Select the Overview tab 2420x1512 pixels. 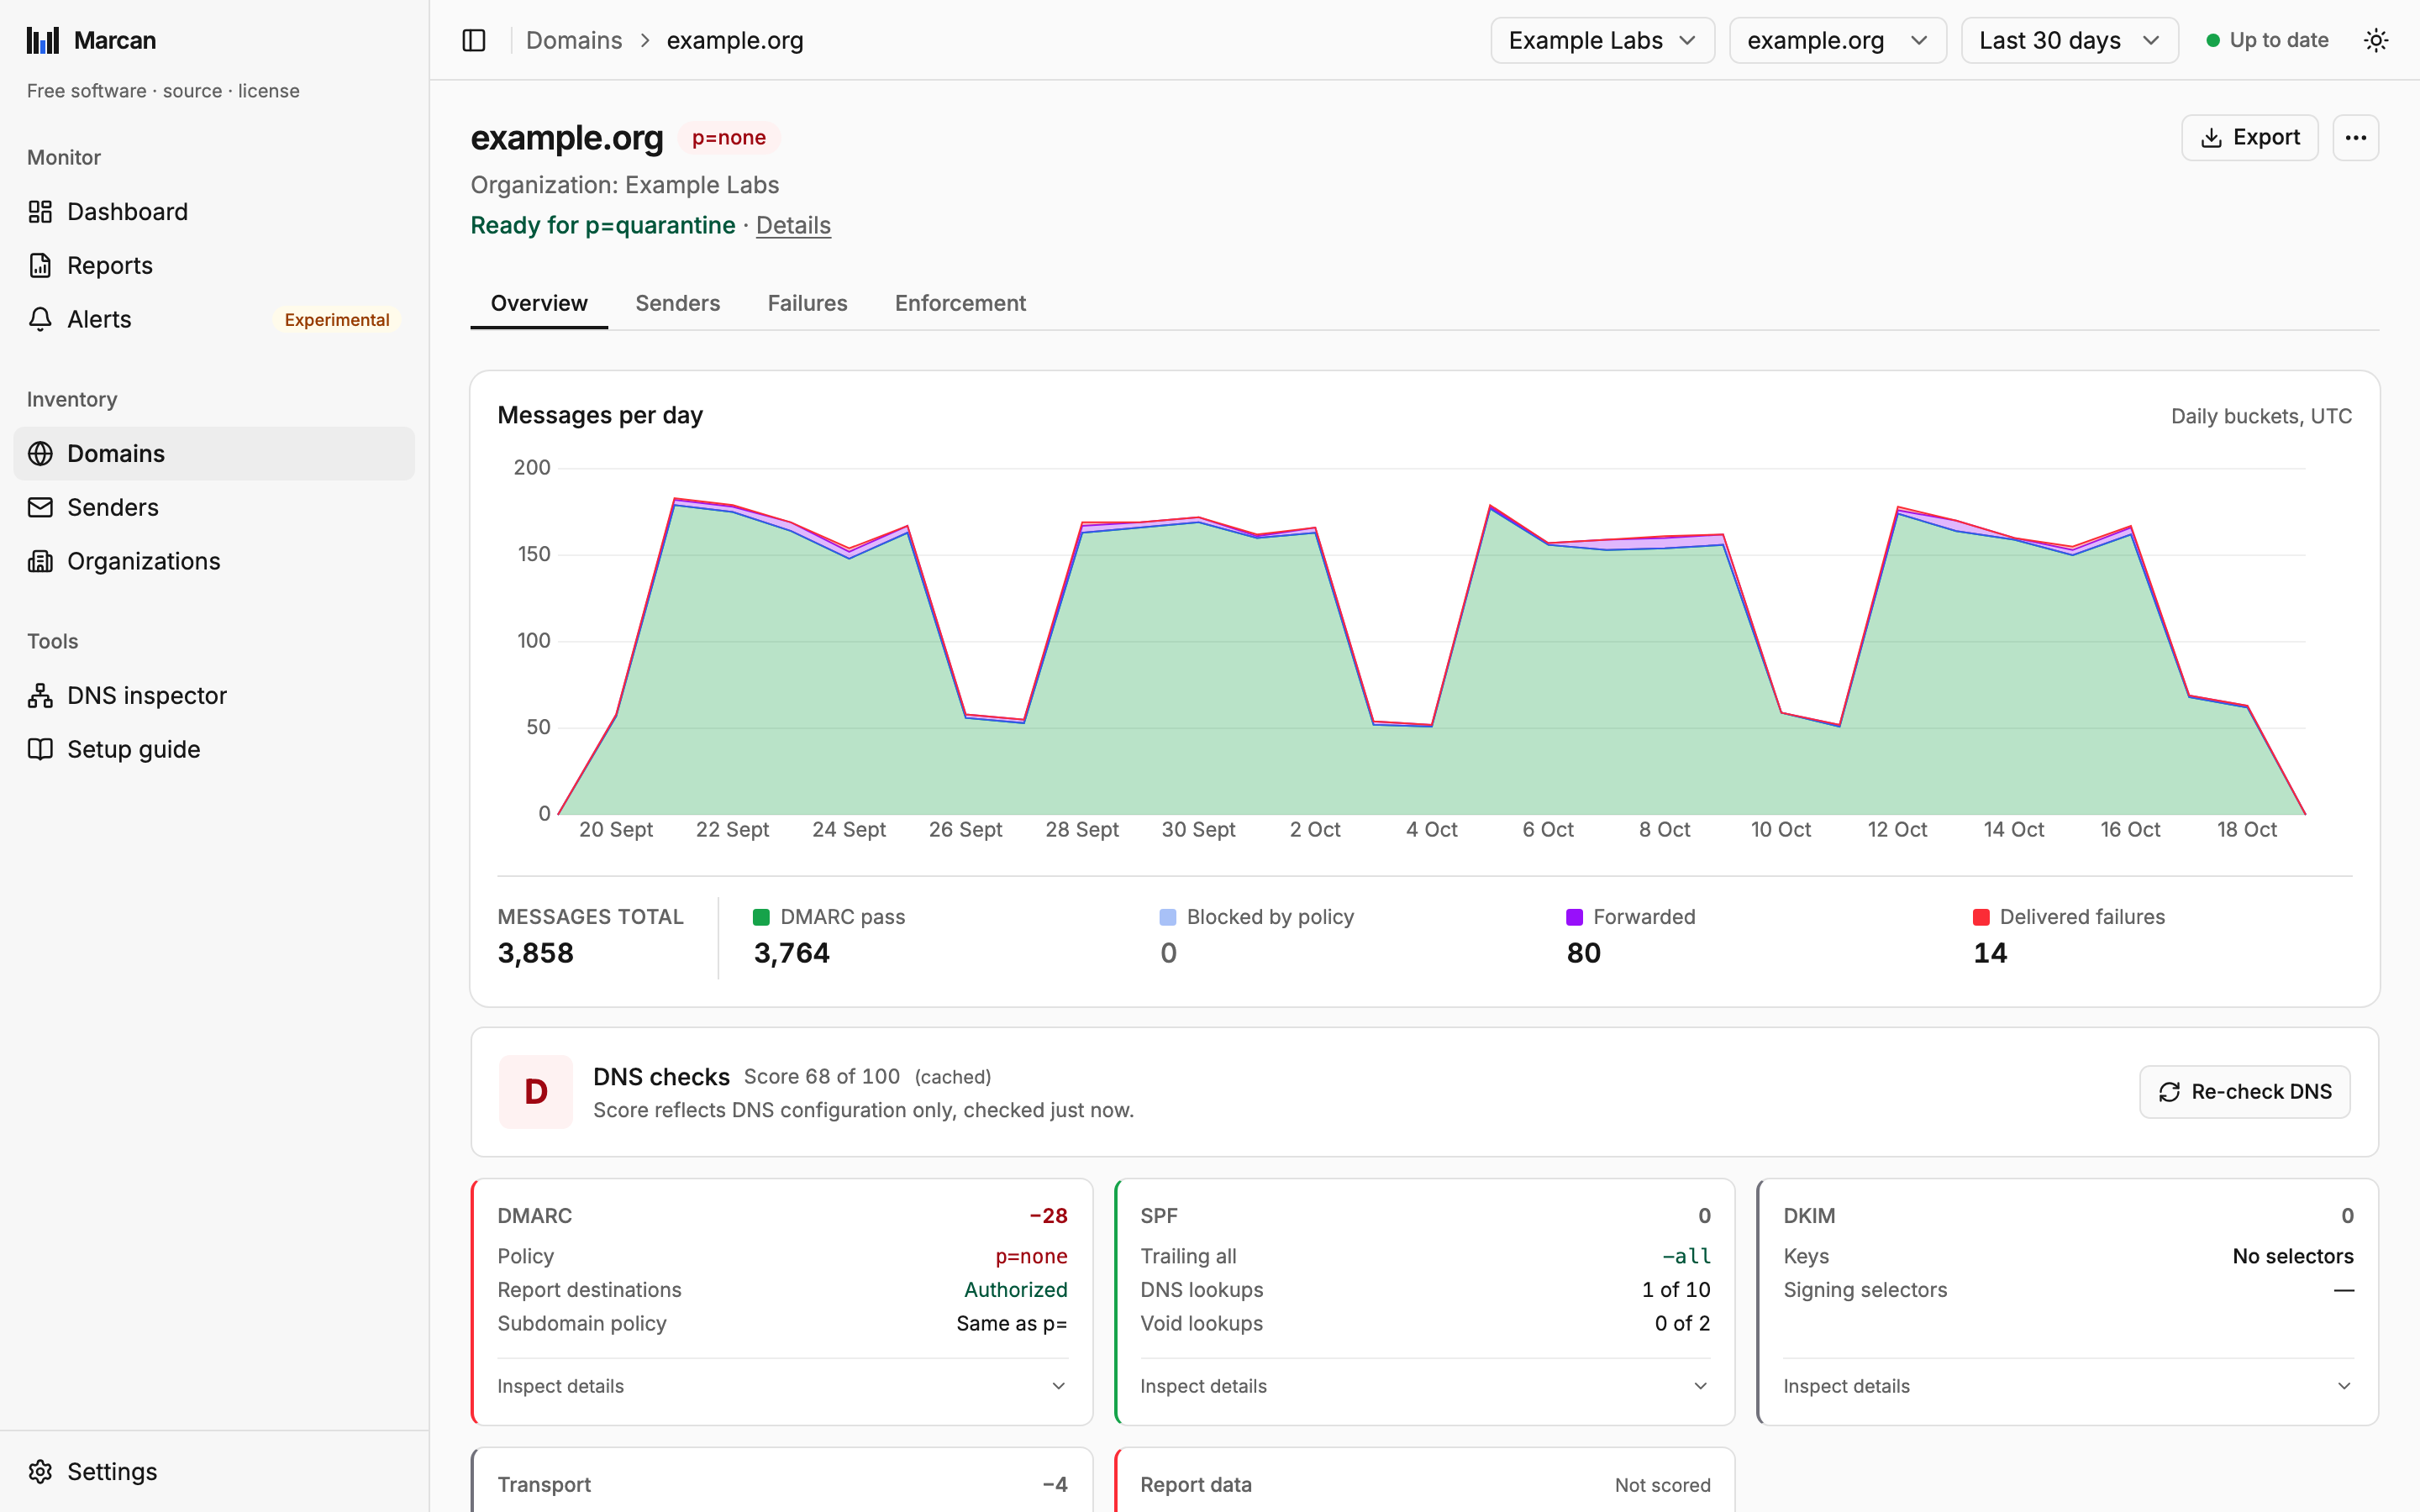(x=539, y=303)
